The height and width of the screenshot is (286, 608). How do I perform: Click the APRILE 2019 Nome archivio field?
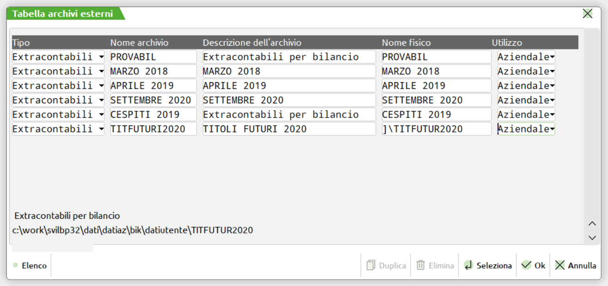[153, 86]
